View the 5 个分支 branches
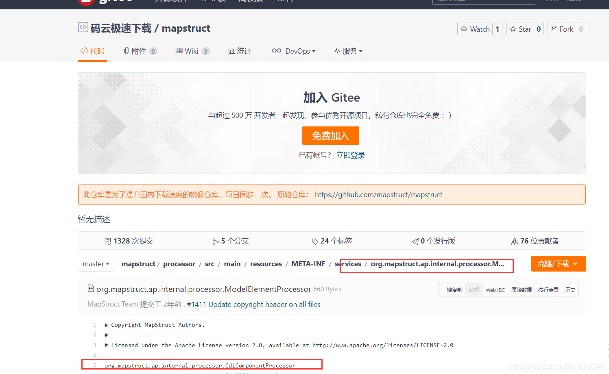Image resolution: width=609 pixels, height=374 pixels. point(230,241)
